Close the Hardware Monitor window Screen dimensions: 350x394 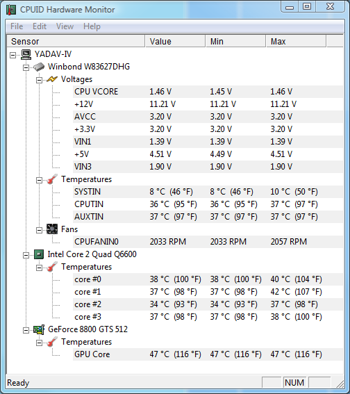pyautogui.click(x=330, y=7)
